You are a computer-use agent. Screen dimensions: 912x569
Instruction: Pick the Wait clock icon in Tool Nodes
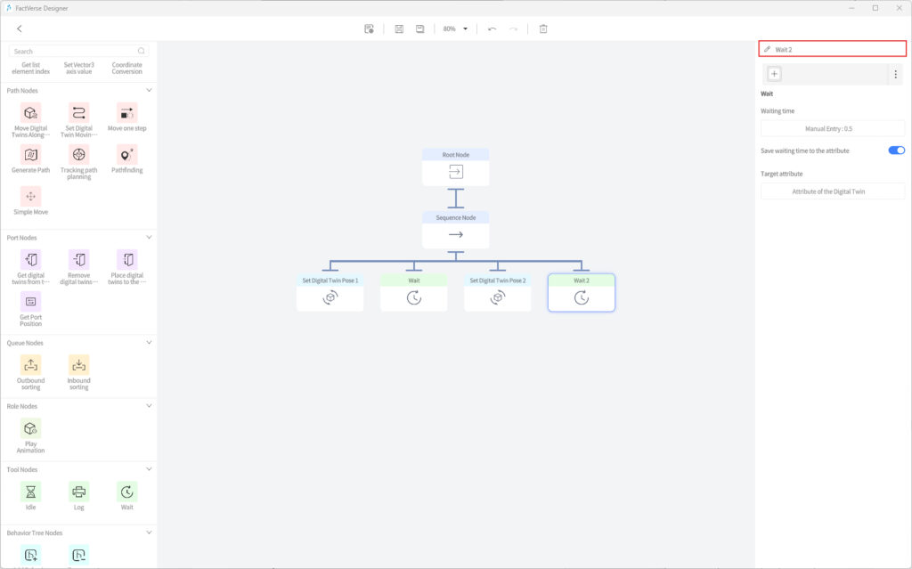pos(126,492)
